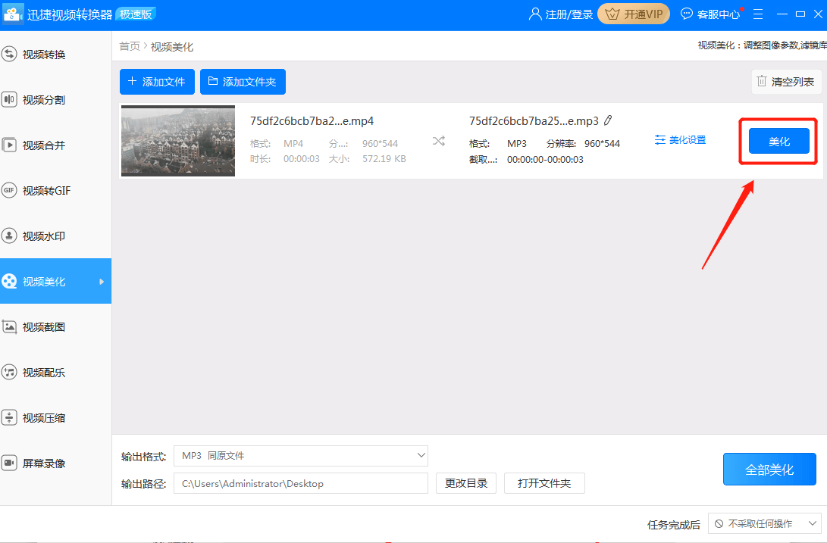
Task: Open the 输出格式 dropdown
Action: click(x=300, y=455)
